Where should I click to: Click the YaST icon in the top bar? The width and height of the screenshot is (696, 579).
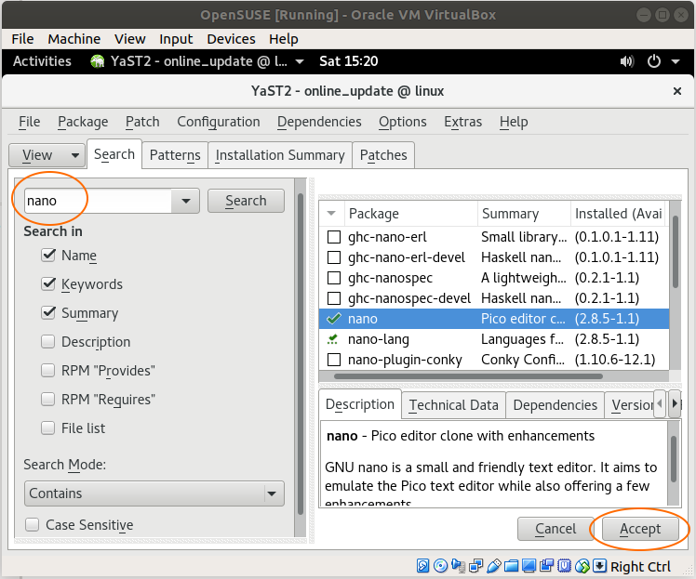(x=97, y=61)
